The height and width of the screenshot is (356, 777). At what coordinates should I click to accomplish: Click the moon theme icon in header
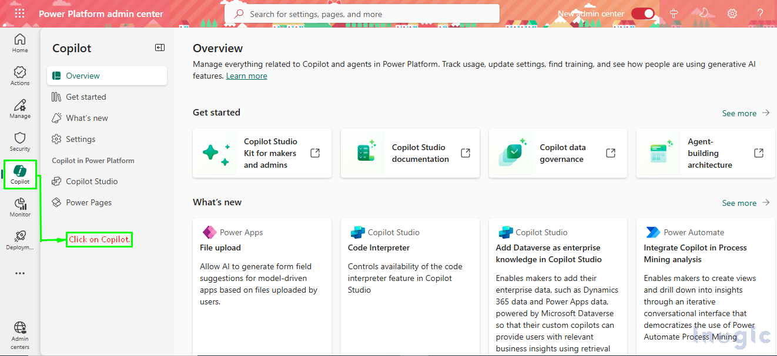[x=704, y=13]
